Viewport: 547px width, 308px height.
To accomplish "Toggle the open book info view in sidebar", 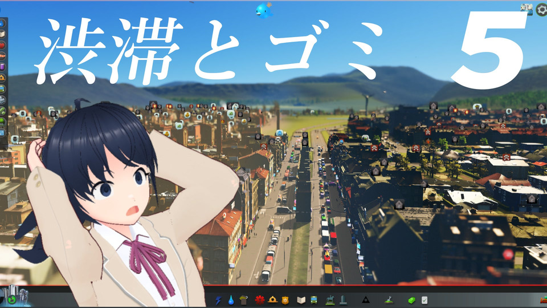I will [2, 34].
